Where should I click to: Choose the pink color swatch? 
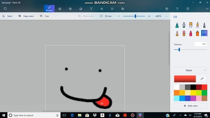click(x=199, y=98)
